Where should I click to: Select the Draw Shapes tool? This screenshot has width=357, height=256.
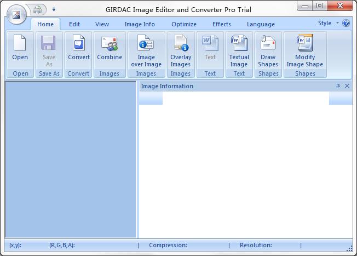(268, 43)
